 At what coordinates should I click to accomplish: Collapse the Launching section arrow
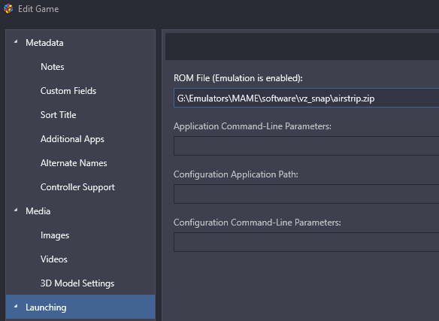[16, 307]
